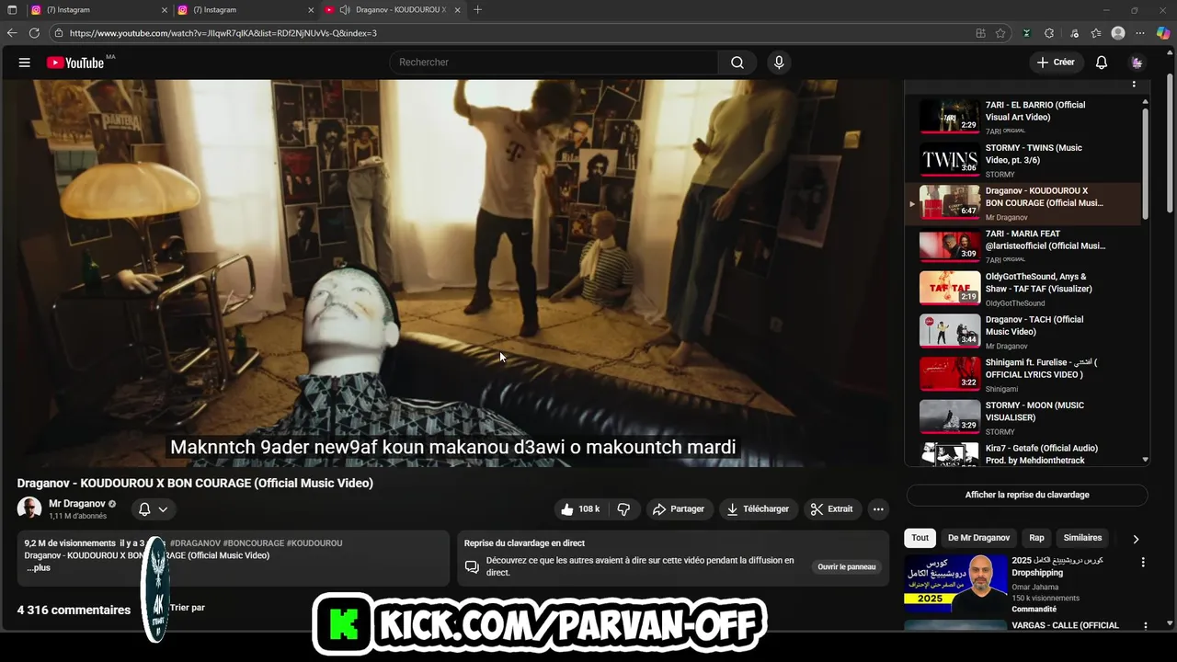Click the Créer button
Screen dimensions: 1177x662
[1055, 63]
